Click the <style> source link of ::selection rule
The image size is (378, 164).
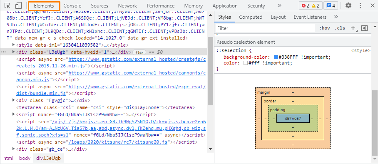[x=361, y=50]
